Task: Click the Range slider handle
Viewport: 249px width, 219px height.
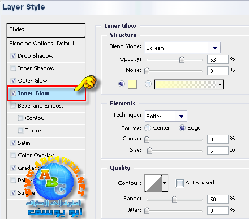Action: (174, 199)
